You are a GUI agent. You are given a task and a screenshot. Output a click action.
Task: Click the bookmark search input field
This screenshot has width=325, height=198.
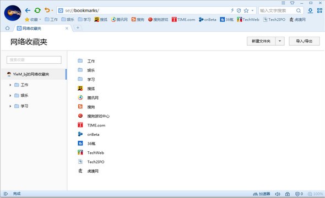(x=34, y=60)
